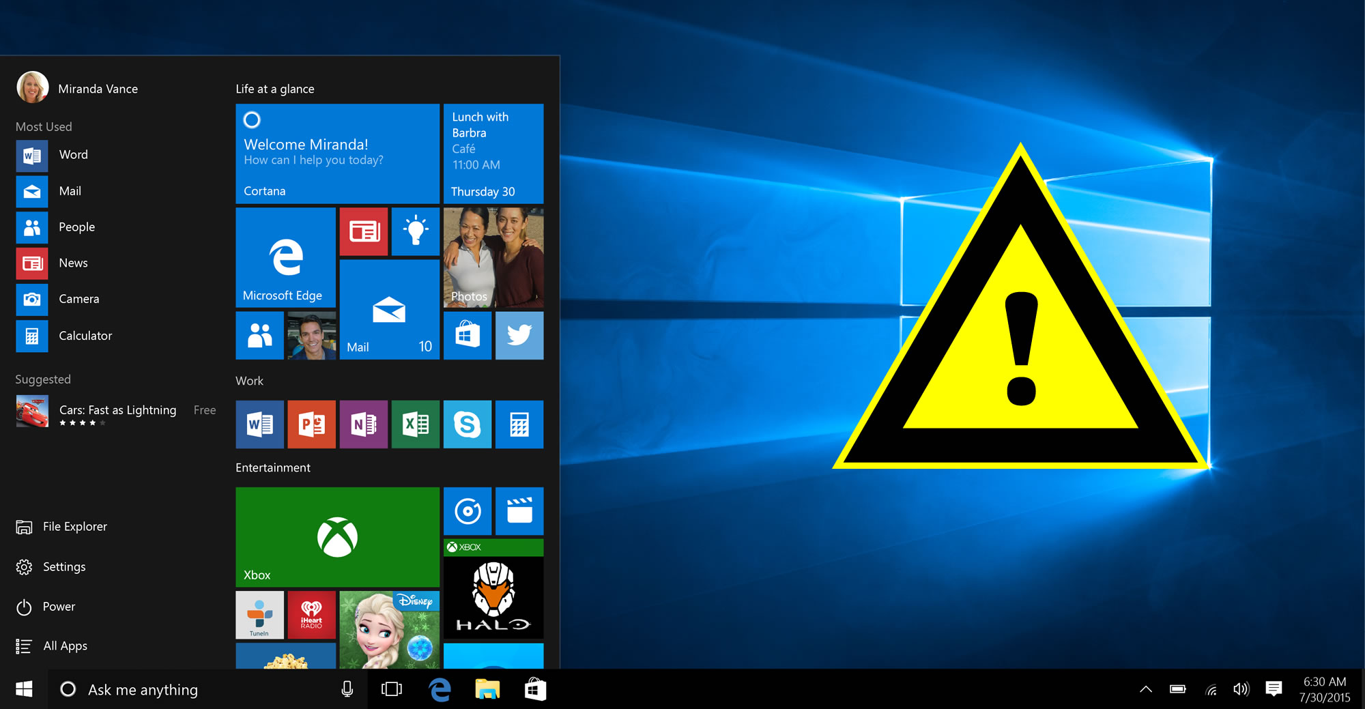Viewport: 1365px width, 709px height.
Task: Show All Apps list
Action: pyautogui.click(x=52, y=646)
